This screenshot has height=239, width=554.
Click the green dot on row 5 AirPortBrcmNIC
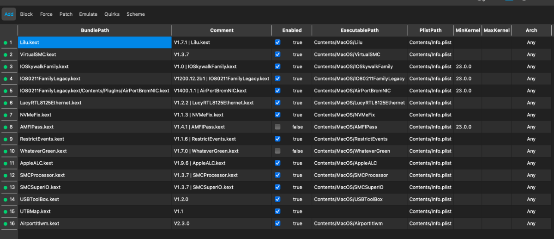(5, 91)
